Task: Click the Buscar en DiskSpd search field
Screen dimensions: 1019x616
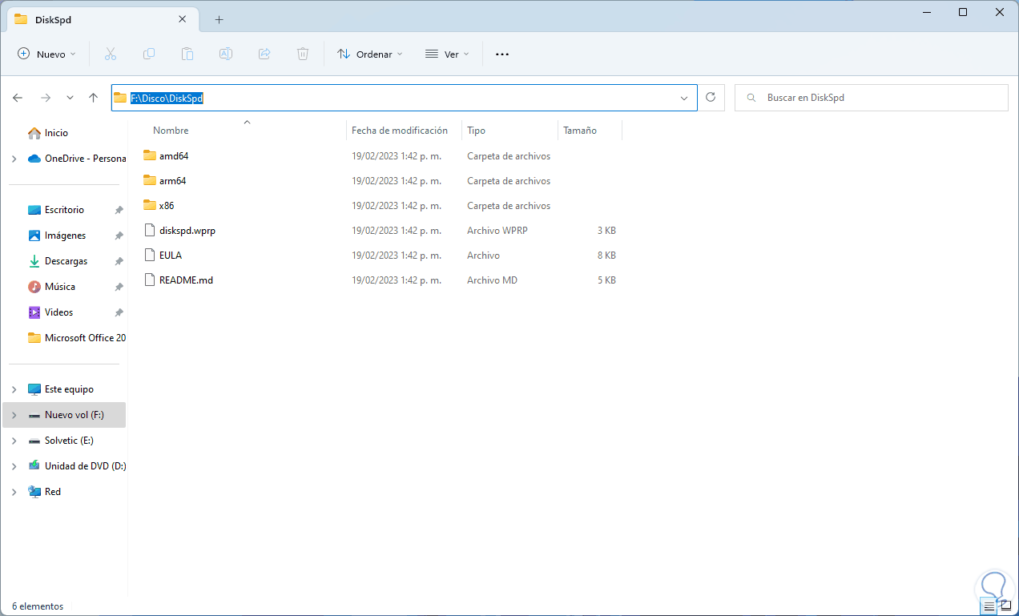Action: click(x=871, y=98)
